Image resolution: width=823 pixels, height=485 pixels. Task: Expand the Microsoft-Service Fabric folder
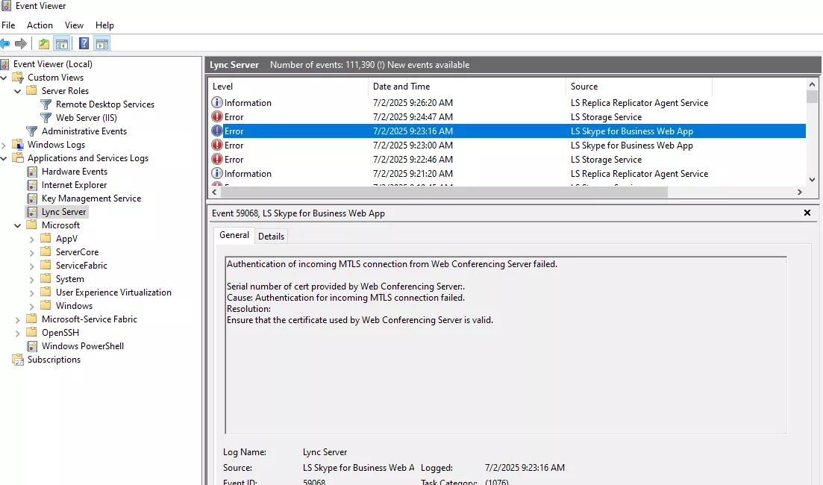click(17, 319)
